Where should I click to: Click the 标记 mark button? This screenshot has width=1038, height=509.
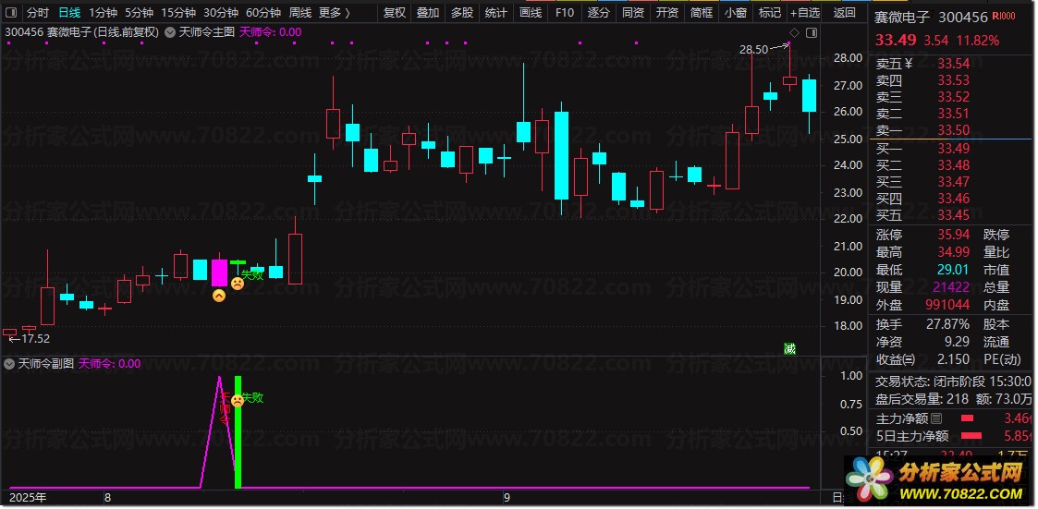click(x=770, y=13)
